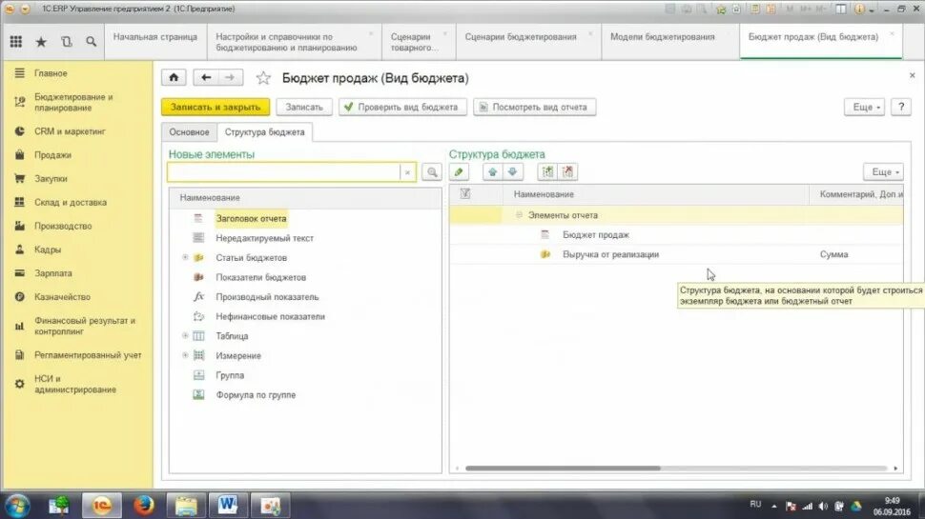Viewport: 925px width, 519px height.
Task: Open structure panel Еще dropdown
Action: click(883, 171)
